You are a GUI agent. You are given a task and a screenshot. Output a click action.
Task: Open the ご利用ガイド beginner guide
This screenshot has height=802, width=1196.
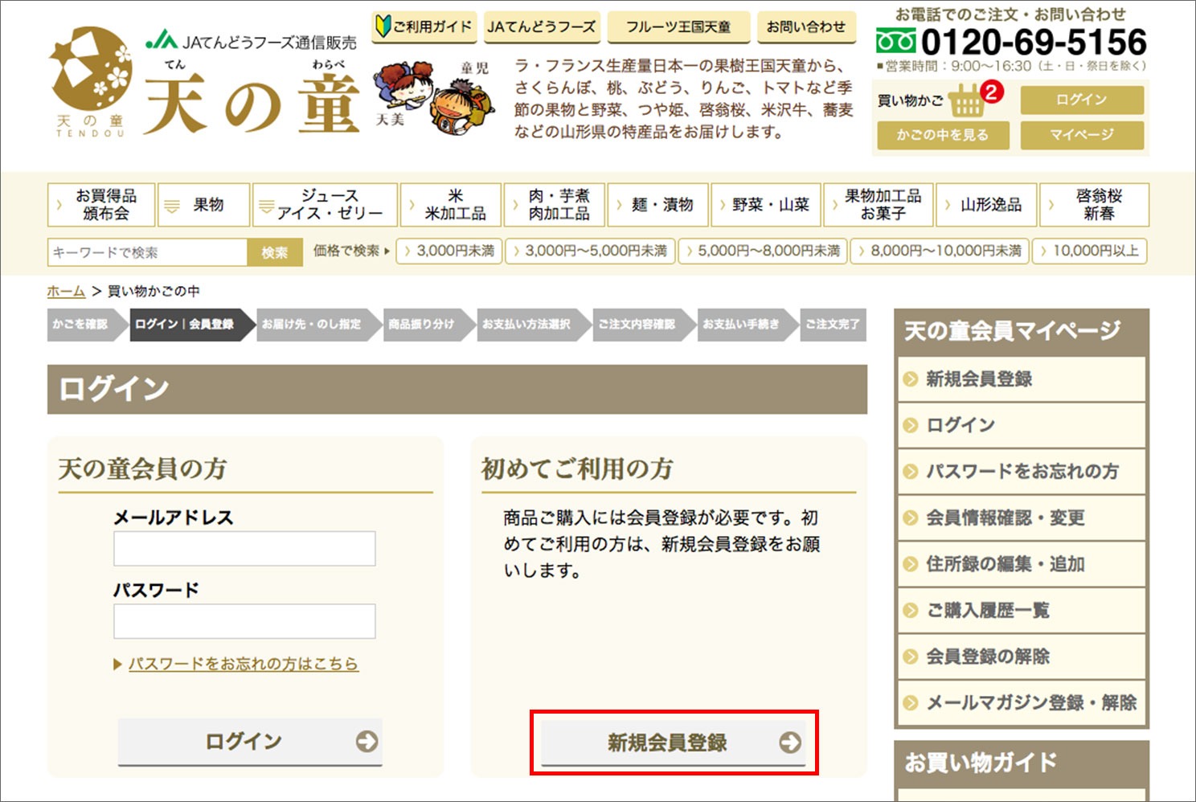click(x=424, y=27)
